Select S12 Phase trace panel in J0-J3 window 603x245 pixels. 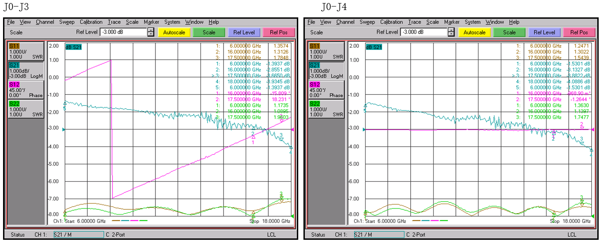click(x=26, y=90)
